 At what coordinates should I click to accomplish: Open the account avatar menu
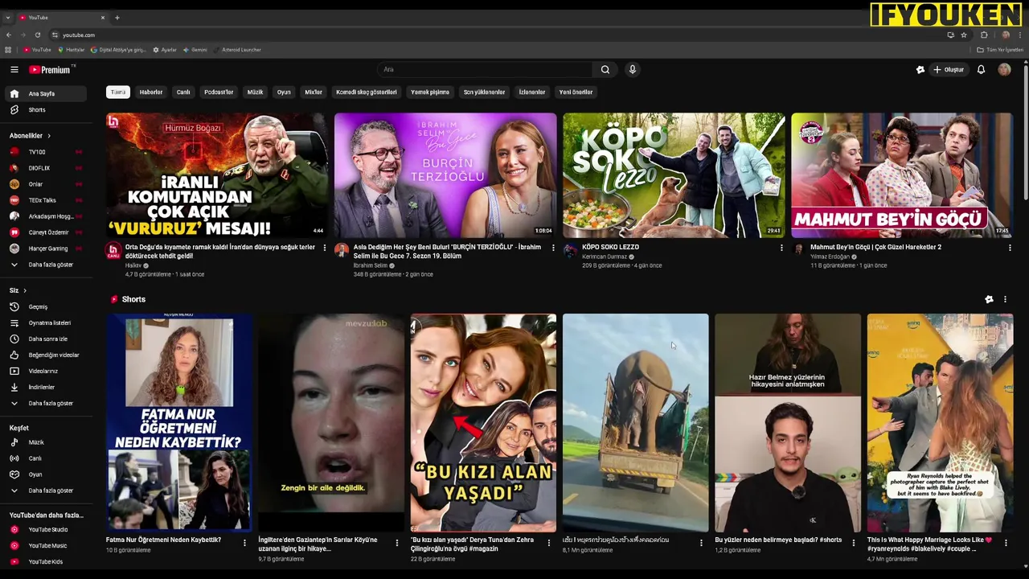(1004, 70)
